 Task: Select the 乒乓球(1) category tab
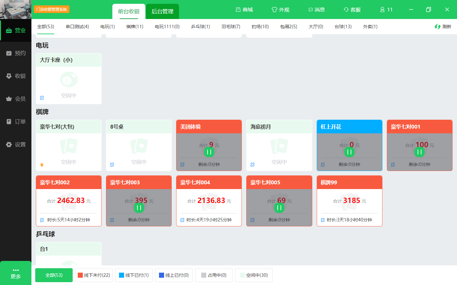coord(201,27)
